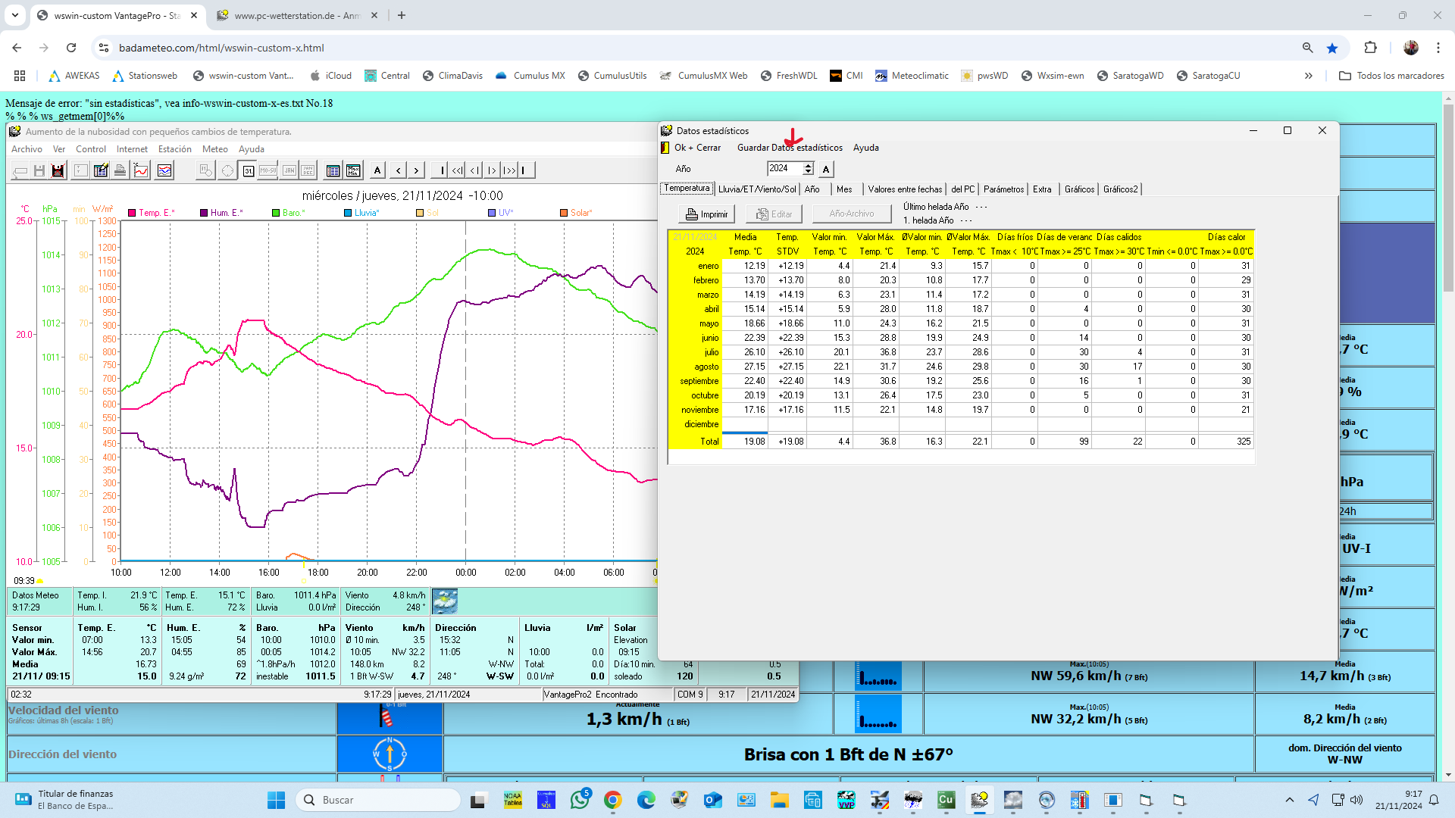Screen dimensions: 1455x818
Task: Toggle Temp. E. legend color box
Action: click(132, 213)
